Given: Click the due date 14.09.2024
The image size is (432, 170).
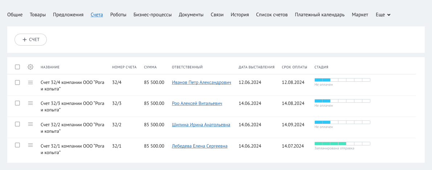Looking at the screenshot, I should (293, 125).
